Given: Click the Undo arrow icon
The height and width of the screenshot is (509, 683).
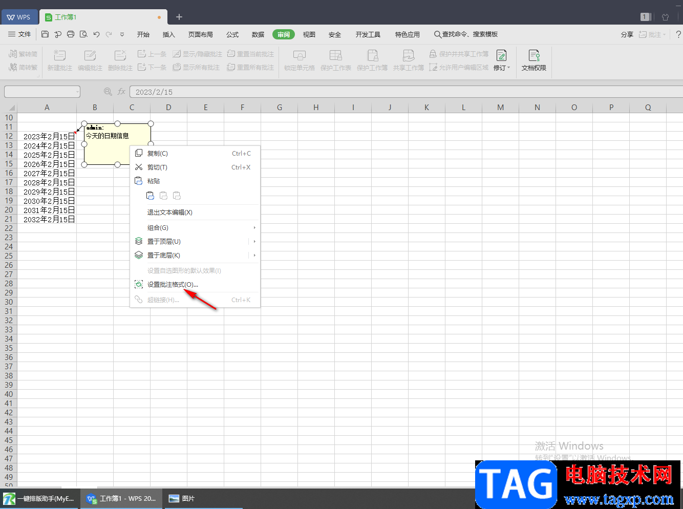Looking at the screenshot, I should [x=96, y=34].
